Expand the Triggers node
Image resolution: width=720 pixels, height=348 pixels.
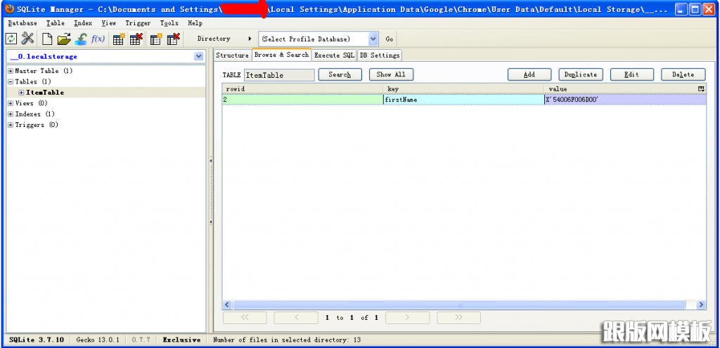[x=11, y=125]
